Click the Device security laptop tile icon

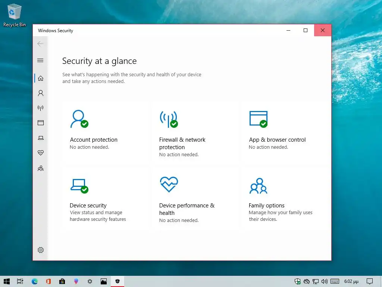[79, 186]
